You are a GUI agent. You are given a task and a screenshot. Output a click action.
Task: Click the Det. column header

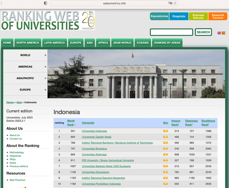(x=165, y=123)
